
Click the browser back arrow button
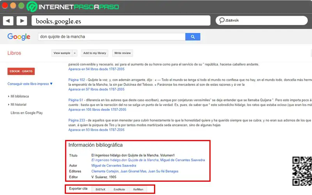[x=8, y=21]
